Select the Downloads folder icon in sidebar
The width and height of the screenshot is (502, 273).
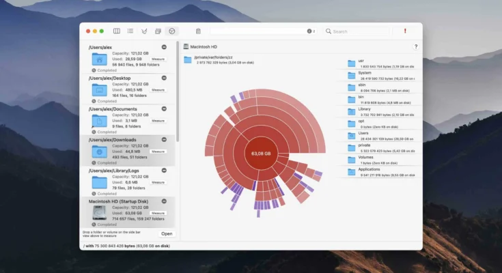pos(100,152)
